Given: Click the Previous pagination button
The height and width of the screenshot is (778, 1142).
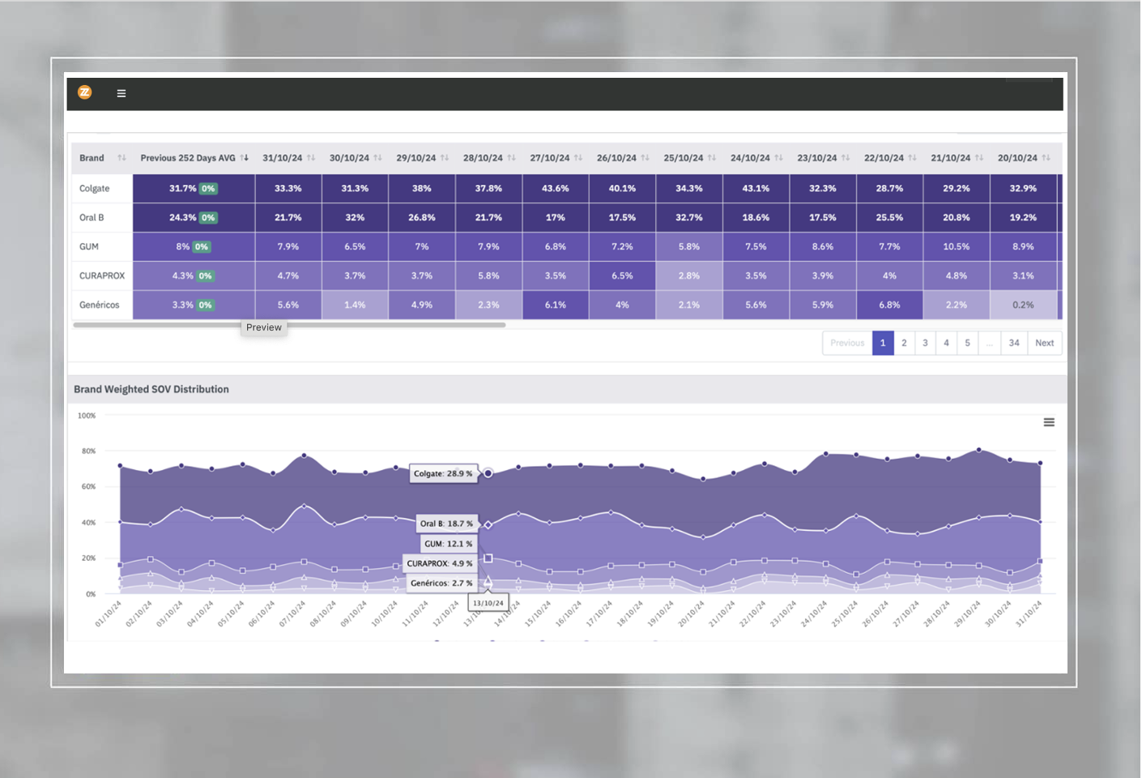Looking at the screenshot, I should point(847,343).
